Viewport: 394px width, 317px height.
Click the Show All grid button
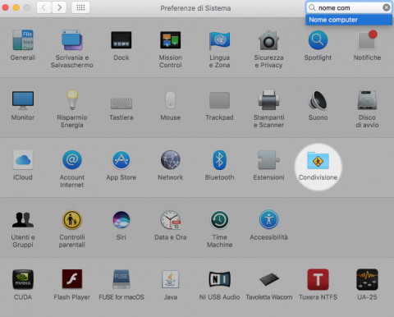point(80,7)
